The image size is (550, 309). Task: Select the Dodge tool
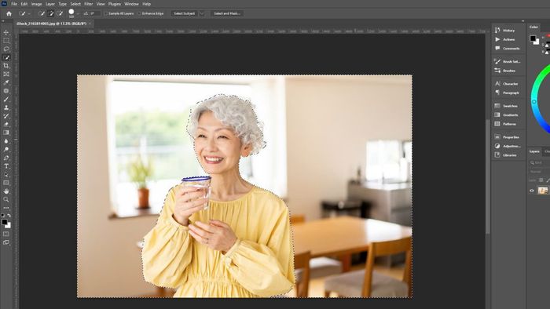click(6, 150)
